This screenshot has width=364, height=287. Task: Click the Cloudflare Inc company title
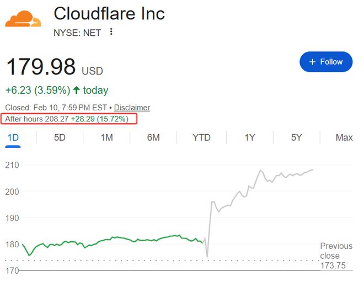109,13
